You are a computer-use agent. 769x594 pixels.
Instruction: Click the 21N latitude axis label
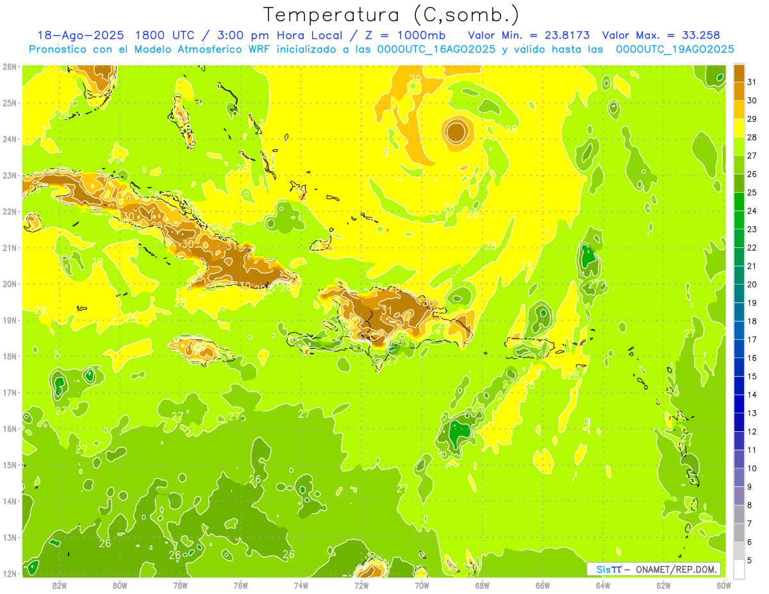click(x=10, y=247)
